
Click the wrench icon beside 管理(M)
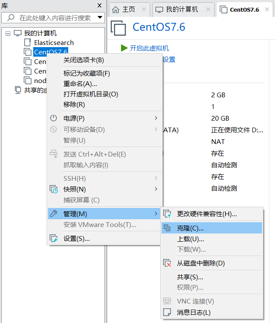coord(54,214)
